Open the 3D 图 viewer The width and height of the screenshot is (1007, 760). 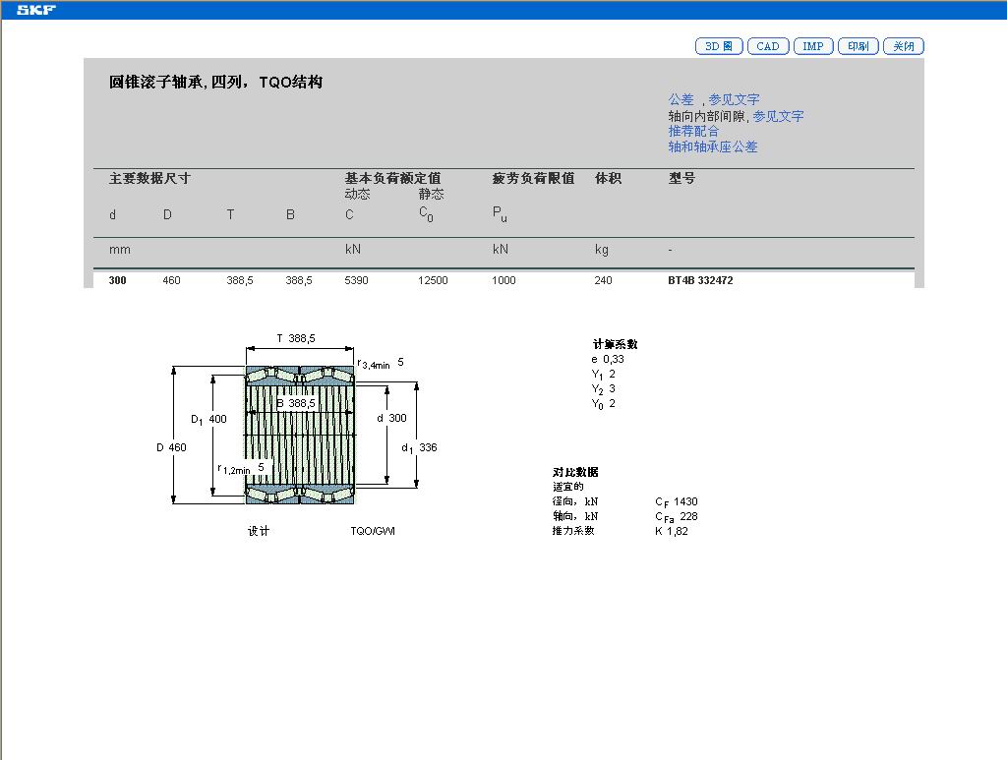tap(717, 45)
